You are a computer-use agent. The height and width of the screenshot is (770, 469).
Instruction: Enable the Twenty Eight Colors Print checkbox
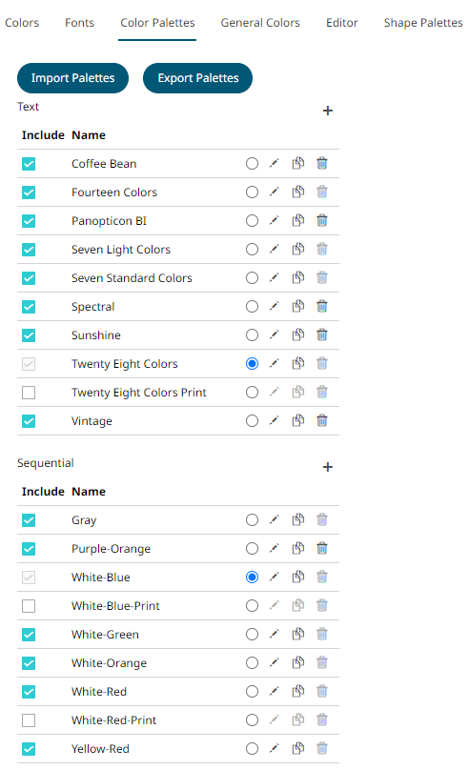(x=29, y=393)
